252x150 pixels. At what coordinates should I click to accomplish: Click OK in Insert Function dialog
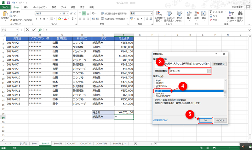click(x=205, y=121)
